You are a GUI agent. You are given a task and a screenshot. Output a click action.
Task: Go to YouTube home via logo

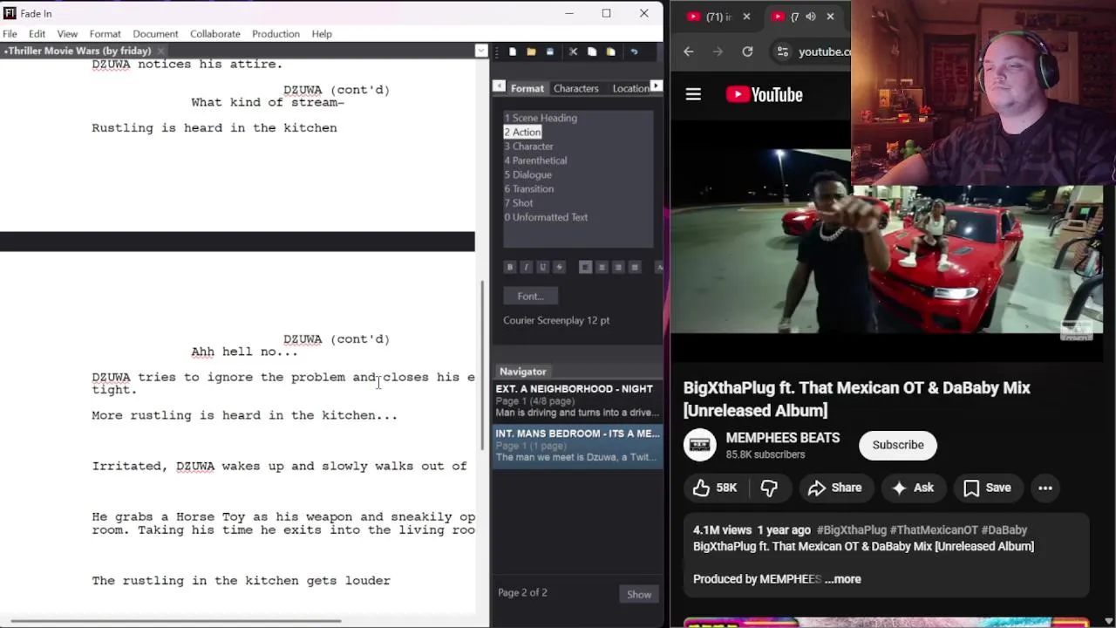tap(765, 95)
